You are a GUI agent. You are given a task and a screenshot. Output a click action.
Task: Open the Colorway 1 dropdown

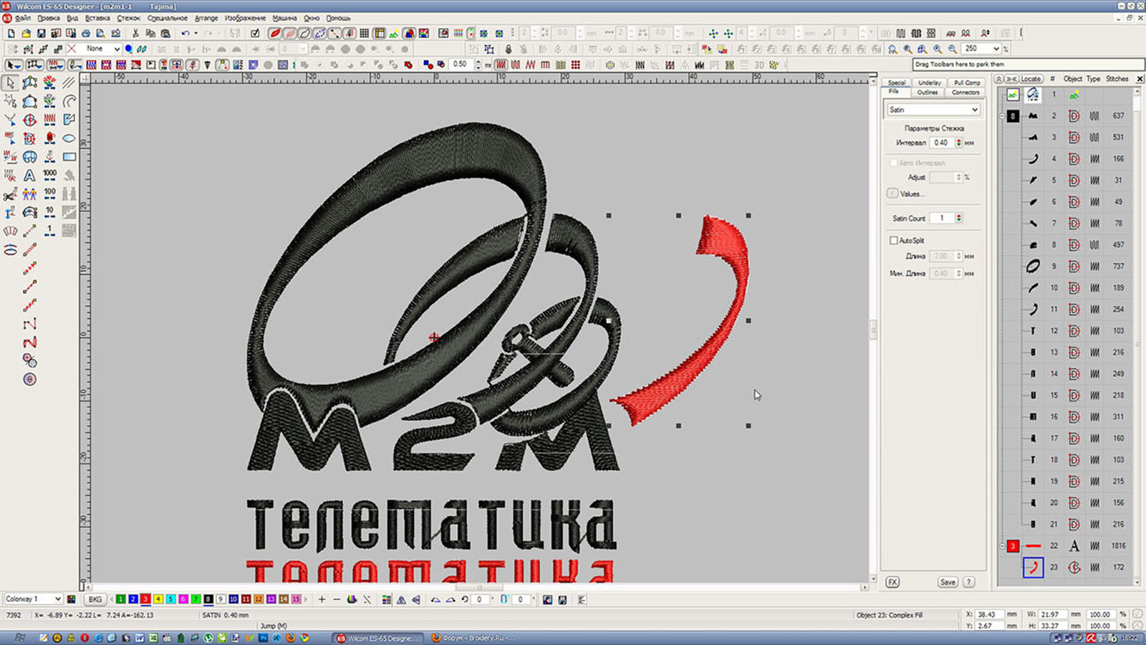(57, 599)
